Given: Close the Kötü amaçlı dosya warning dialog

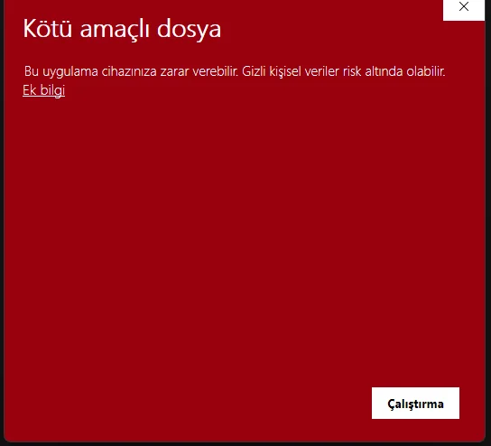Looking at the screenshot, I should 464,7.
